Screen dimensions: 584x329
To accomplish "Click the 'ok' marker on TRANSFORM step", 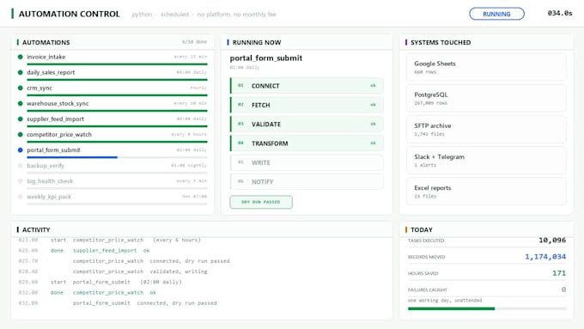I will [x=373, y=143].
